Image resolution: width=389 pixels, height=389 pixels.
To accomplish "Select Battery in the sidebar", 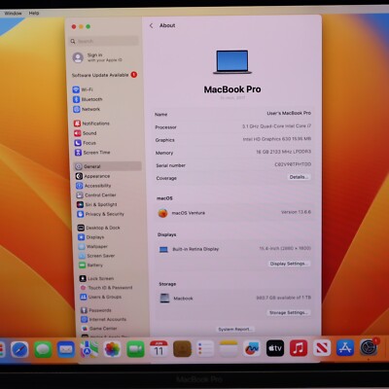I will [91, 265].
